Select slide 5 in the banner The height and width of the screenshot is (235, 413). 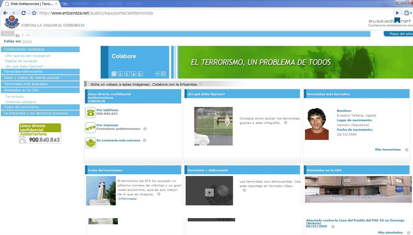tap(140, 74)
